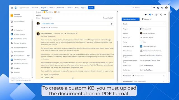Click the blue Create button
The width and height of the screenshot is (179, 100).
click(91, 8)
